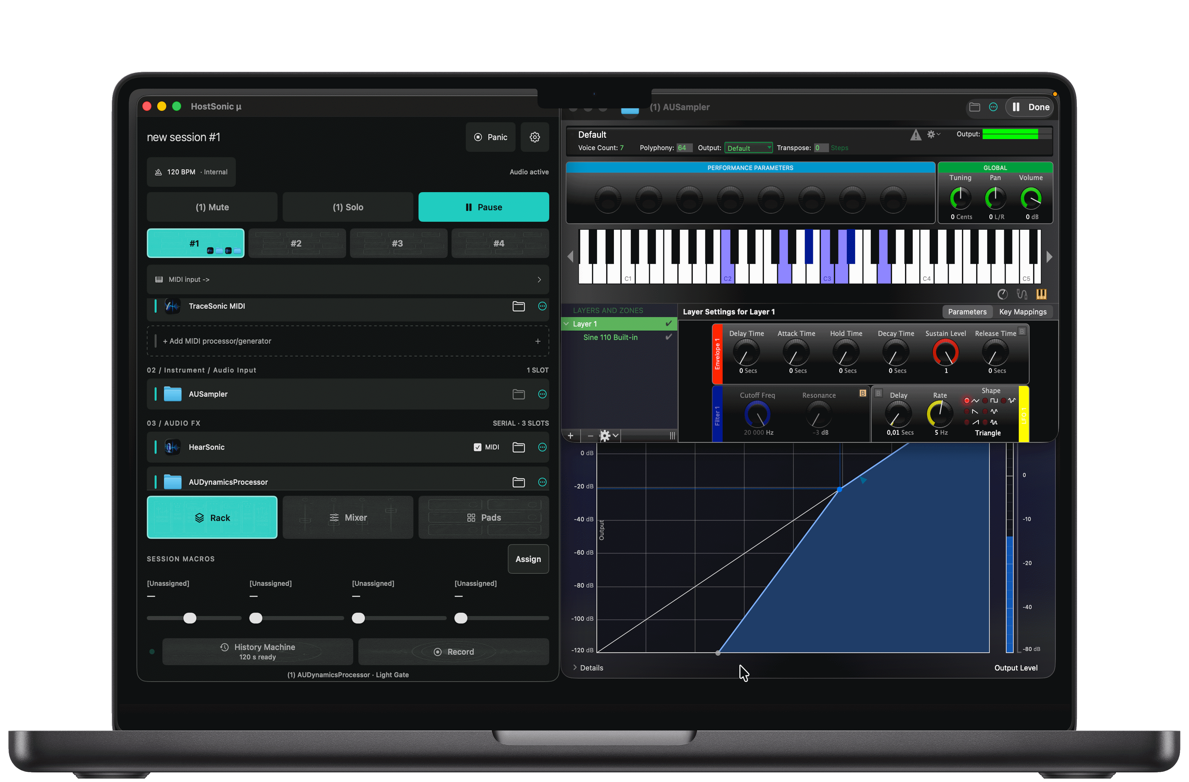Start recording with the Record button
This screenshot has width=1189, height=782.
453,652
